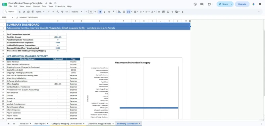The height and width of the screenshot is (126, 265).
Task: Increase decimal places
Action: point(62,12)
